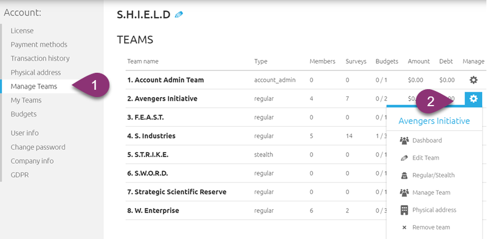
Task: Click the blue gear for Avengers Initiative
Action: [474, 99]
